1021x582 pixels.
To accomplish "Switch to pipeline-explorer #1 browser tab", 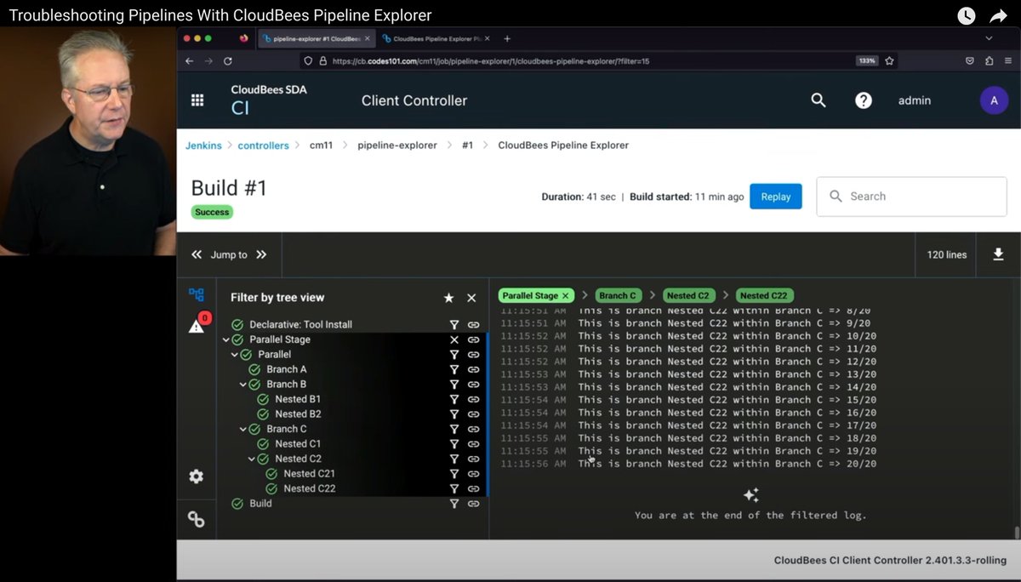I will [316, 38].
